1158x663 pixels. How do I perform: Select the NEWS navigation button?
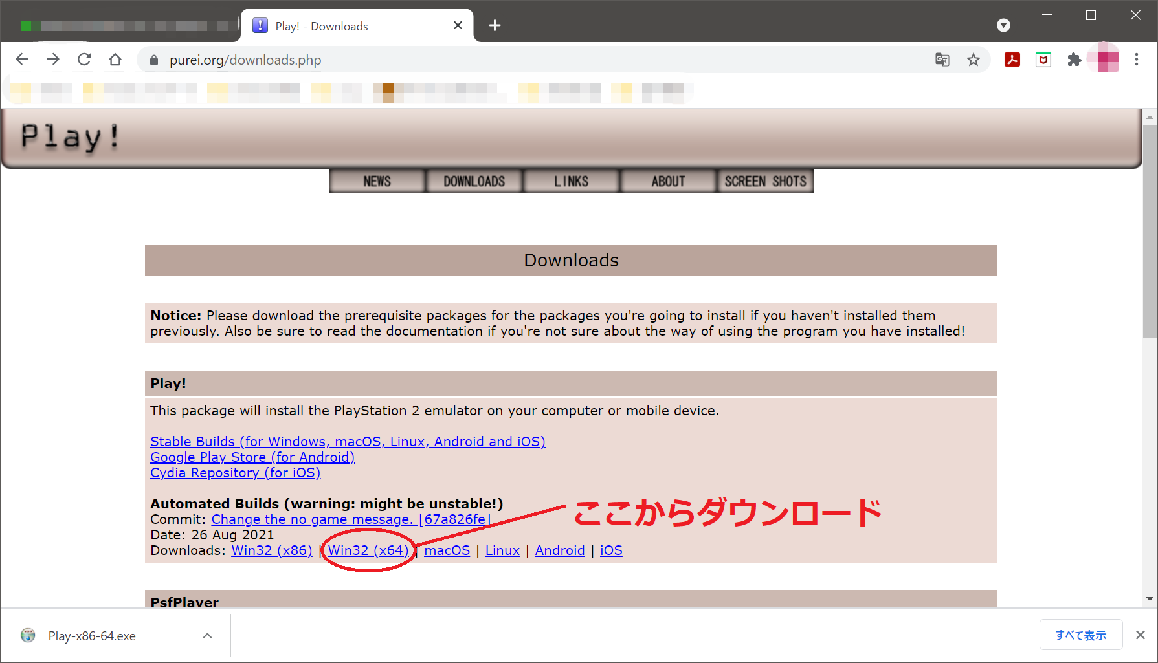coord(377,181)
